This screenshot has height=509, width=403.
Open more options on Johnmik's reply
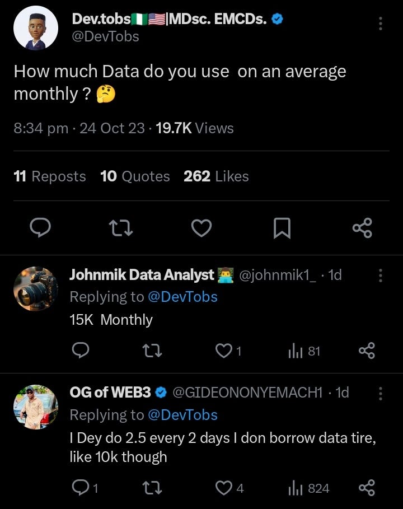tap(381, 275)
